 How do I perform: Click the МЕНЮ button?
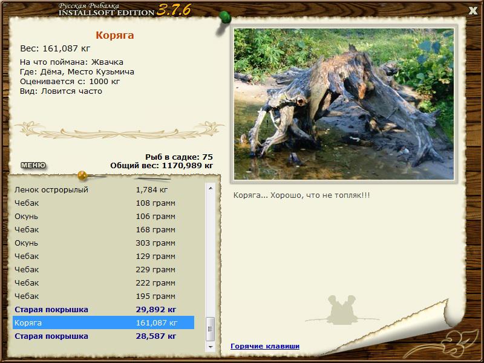[33, 165]
